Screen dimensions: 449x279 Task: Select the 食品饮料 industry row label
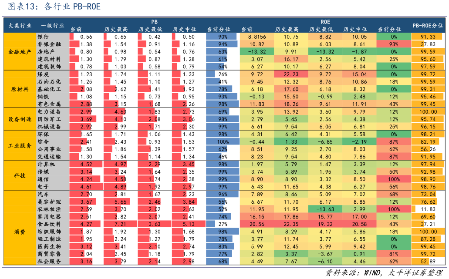click(49, 224)
